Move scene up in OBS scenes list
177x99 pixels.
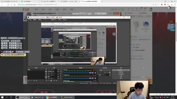pyautogui.click(x=34, y=81)
